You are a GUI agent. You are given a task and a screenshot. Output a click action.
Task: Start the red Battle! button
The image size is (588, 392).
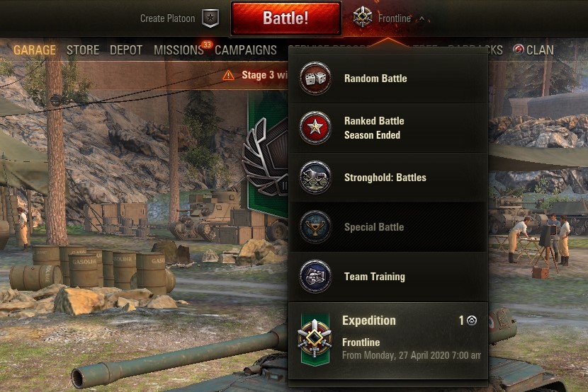tap(285, 18)
